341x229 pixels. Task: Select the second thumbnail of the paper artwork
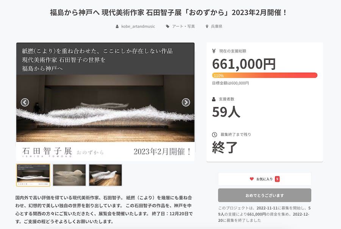click(69, 175)
